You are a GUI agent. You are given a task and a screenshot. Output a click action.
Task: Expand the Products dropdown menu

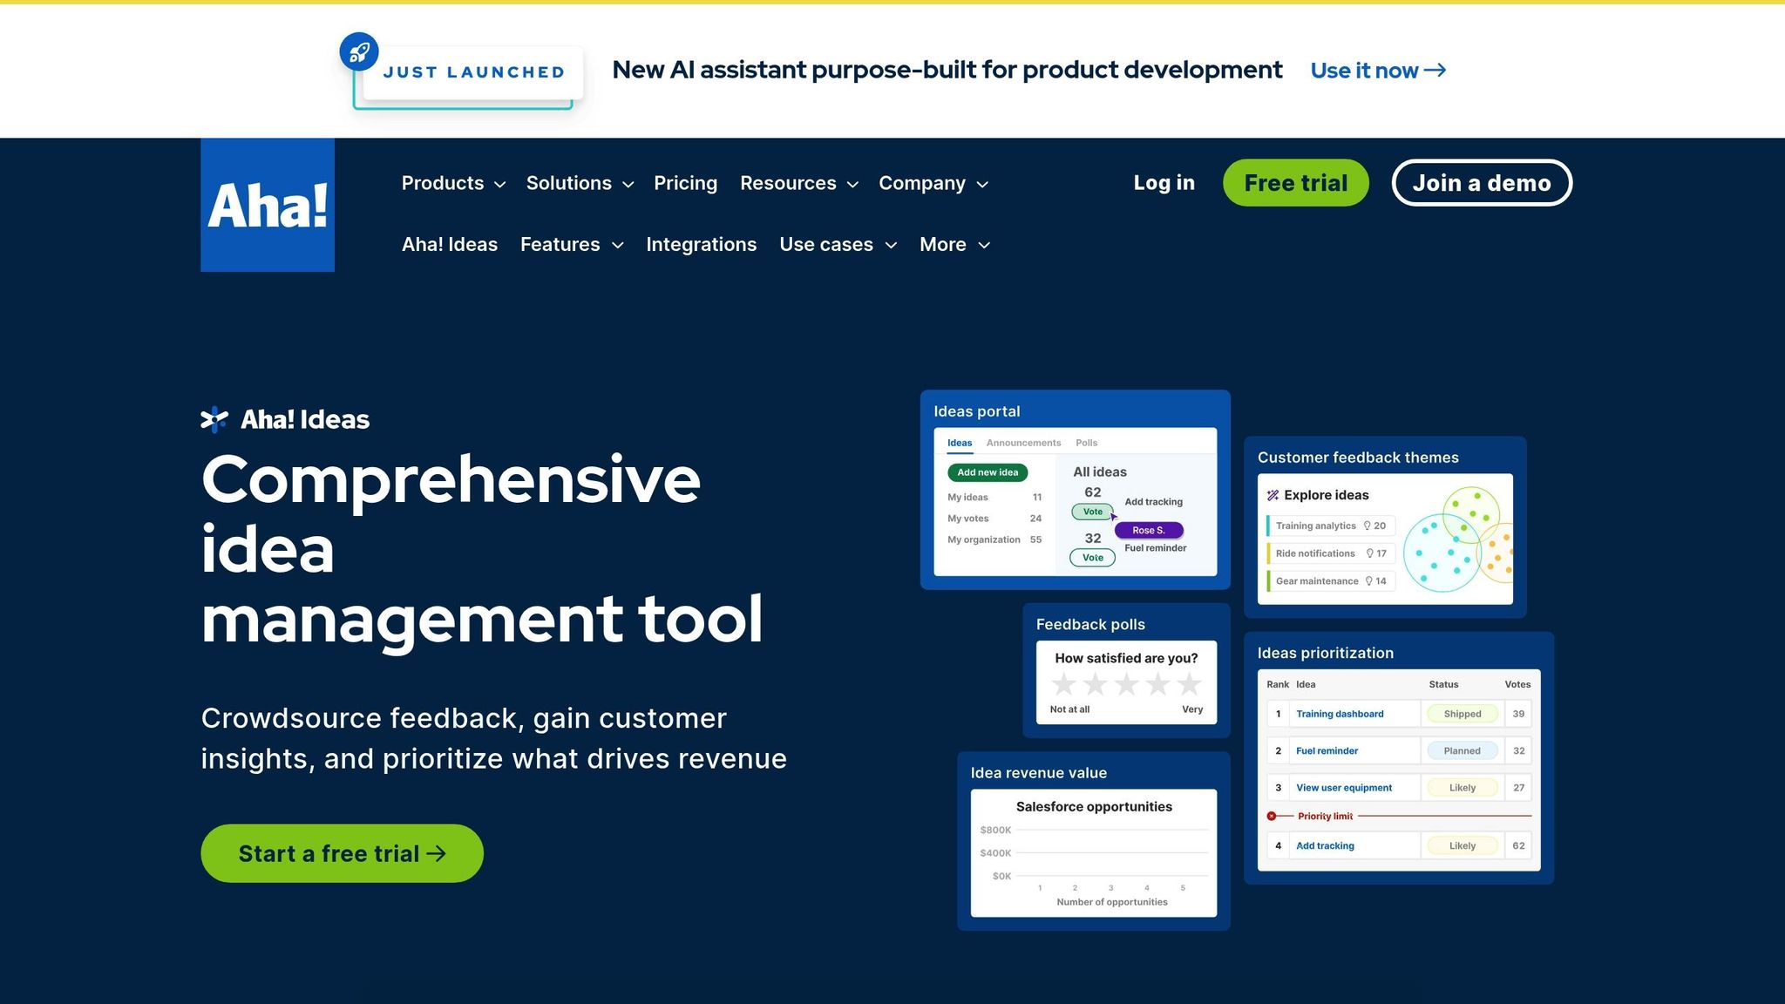pos(453,183)
